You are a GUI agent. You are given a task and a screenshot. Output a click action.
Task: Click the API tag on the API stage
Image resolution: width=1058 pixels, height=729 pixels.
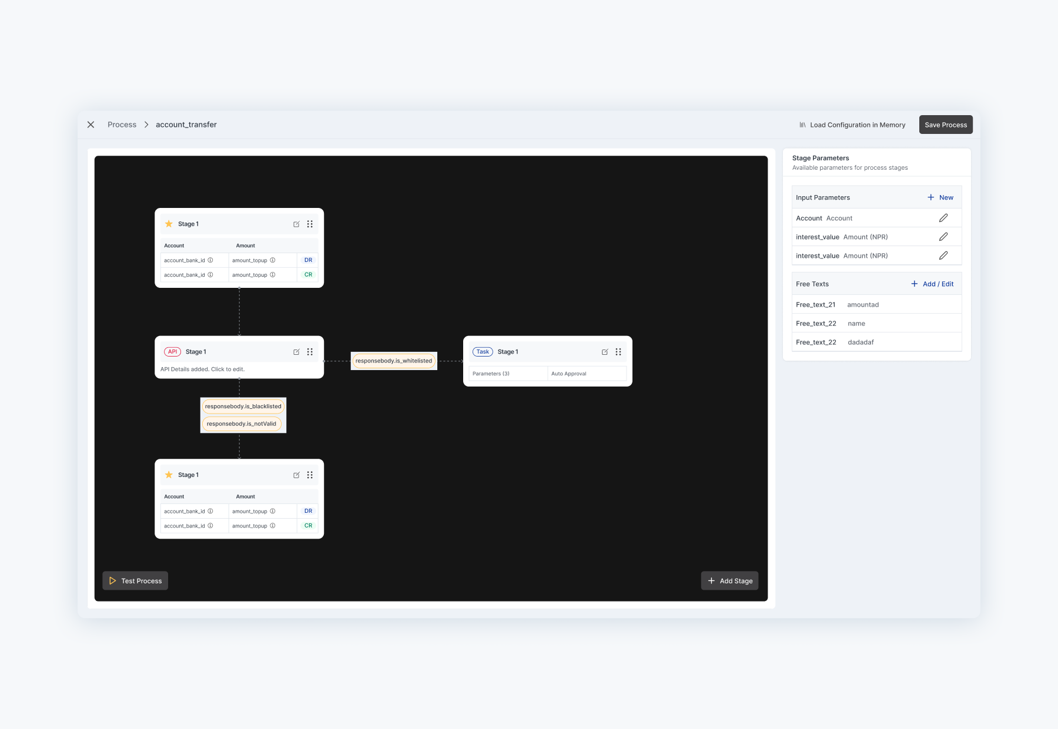coord(172,352)
